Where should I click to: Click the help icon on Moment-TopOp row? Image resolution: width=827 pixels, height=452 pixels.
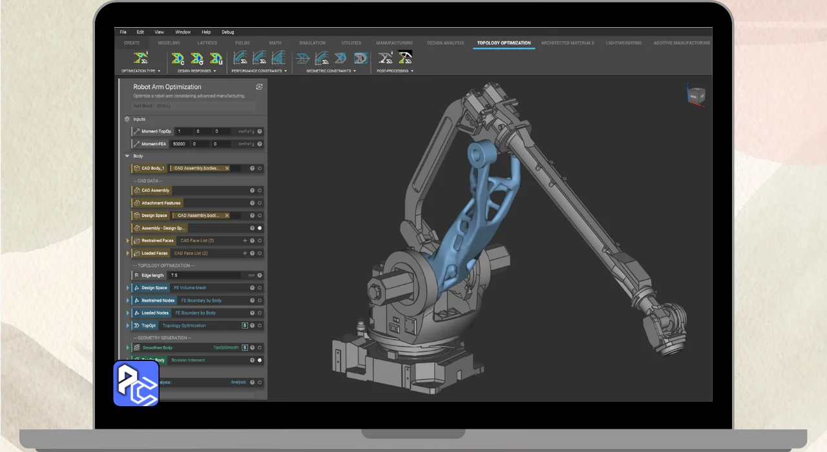coord(260,131)
